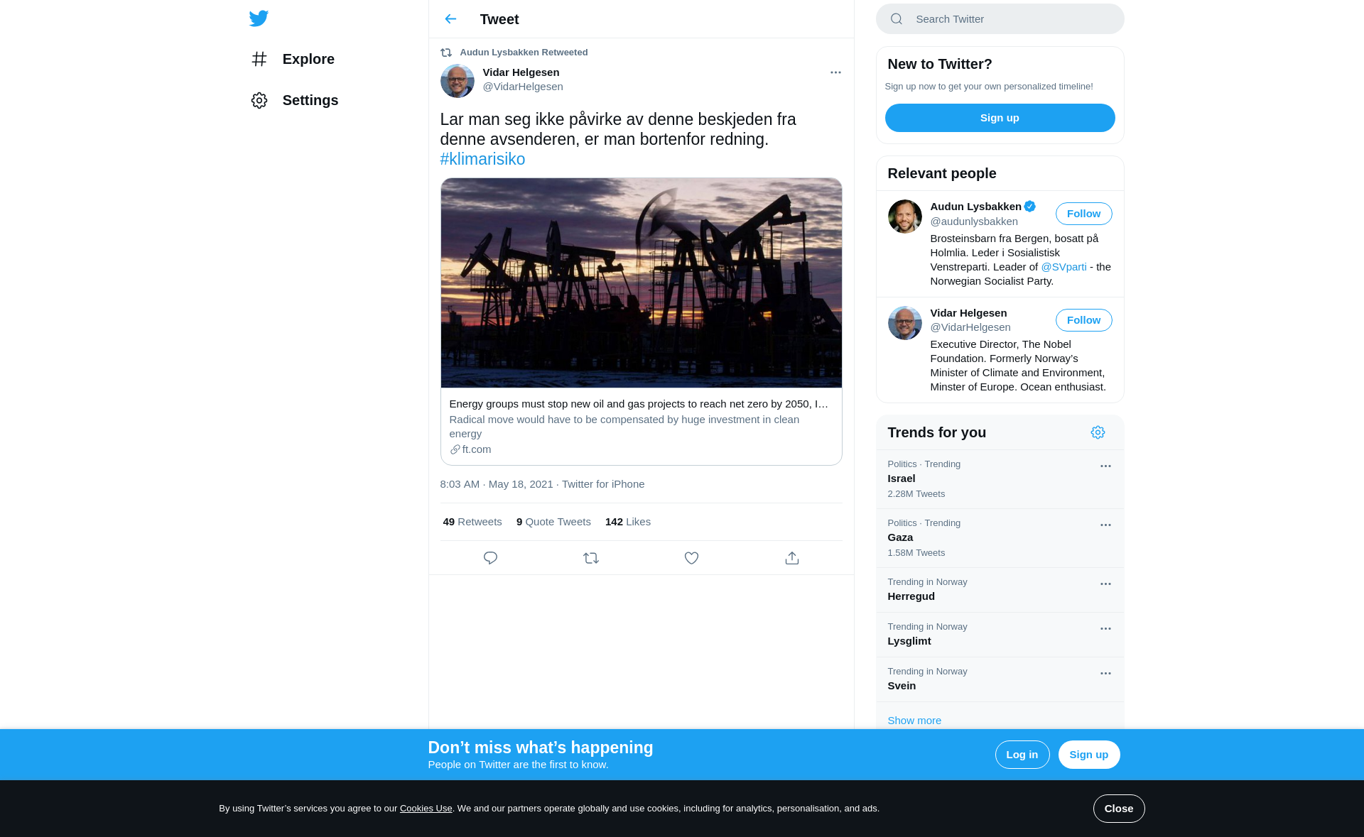Screen dimensions: 1364x837
Task: Sign up in New to Twitter box
Action: pos(1000,118)
